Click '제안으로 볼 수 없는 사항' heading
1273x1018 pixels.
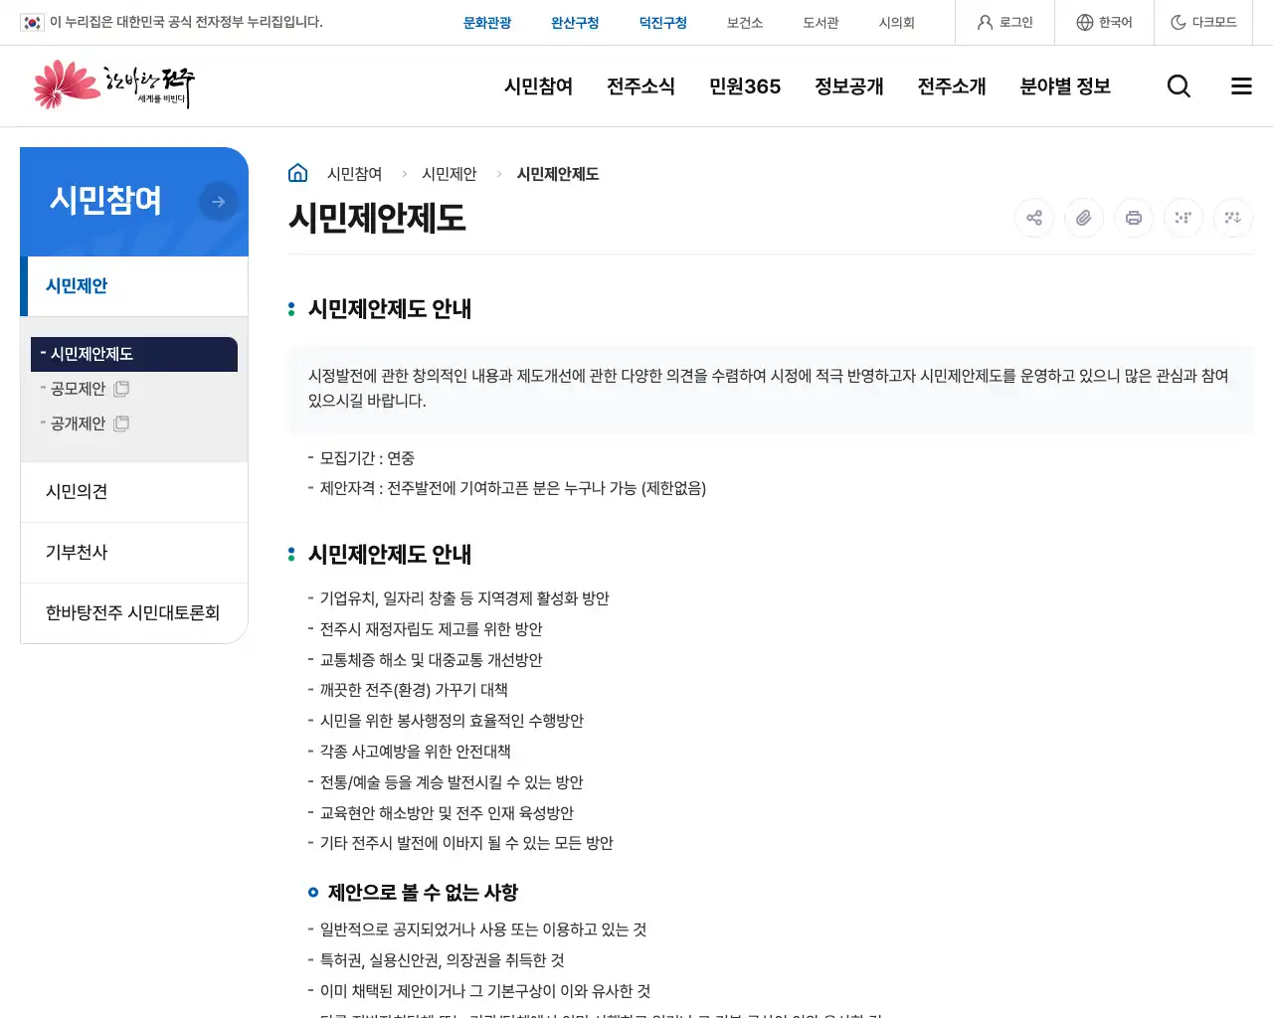pos(423,893)
